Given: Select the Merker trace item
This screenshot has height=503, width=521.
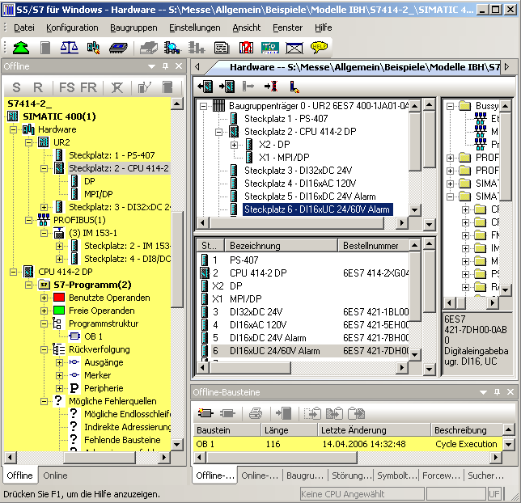Looking at the screenshot, I should [97, 375].
